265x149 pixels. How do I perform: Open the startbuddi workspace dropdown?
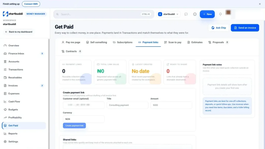pyautogui.click(x=168, y=14)
